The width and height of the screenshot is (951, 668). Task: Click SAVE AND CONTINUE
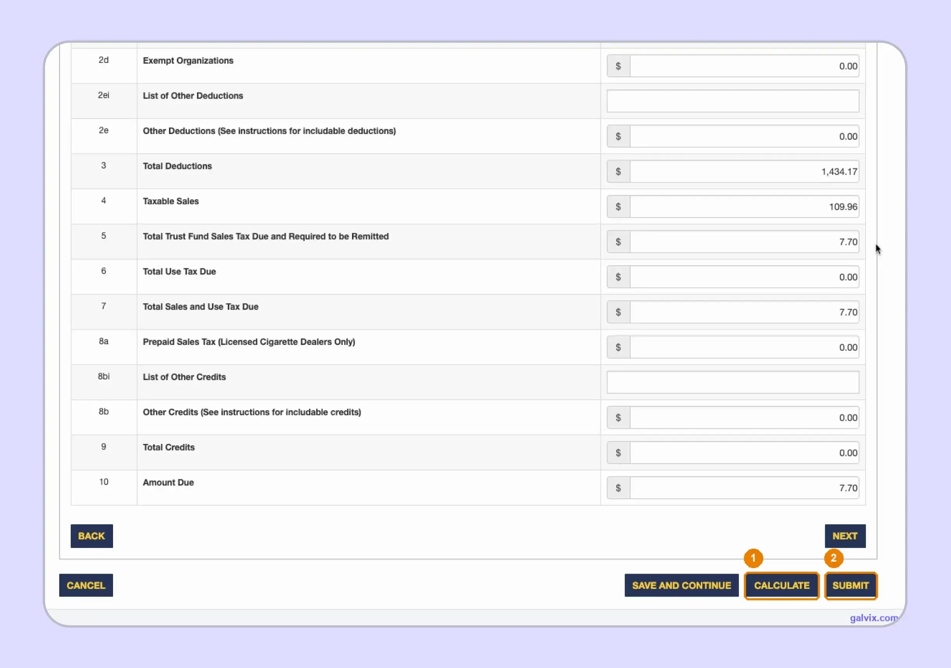click(x=681, y=585)
